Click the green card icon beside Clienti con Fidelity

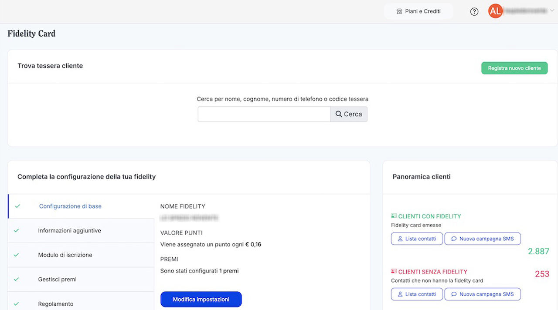pyautogui.click(x=394, y=216)
